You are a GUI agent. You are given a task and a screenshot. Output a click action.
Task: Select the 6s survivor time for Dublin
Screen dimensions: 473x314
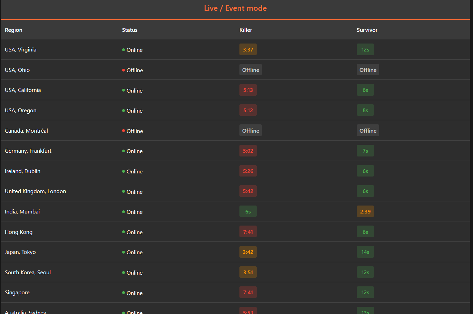(x=365, y=171)
